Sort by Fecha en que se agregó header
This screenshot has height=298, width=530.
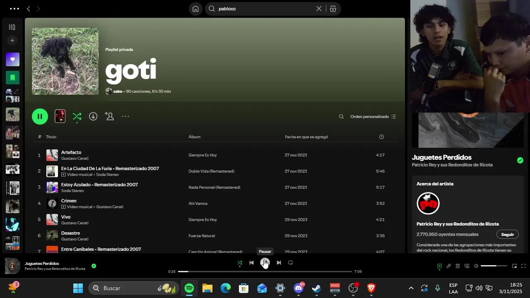pos(306,137)
